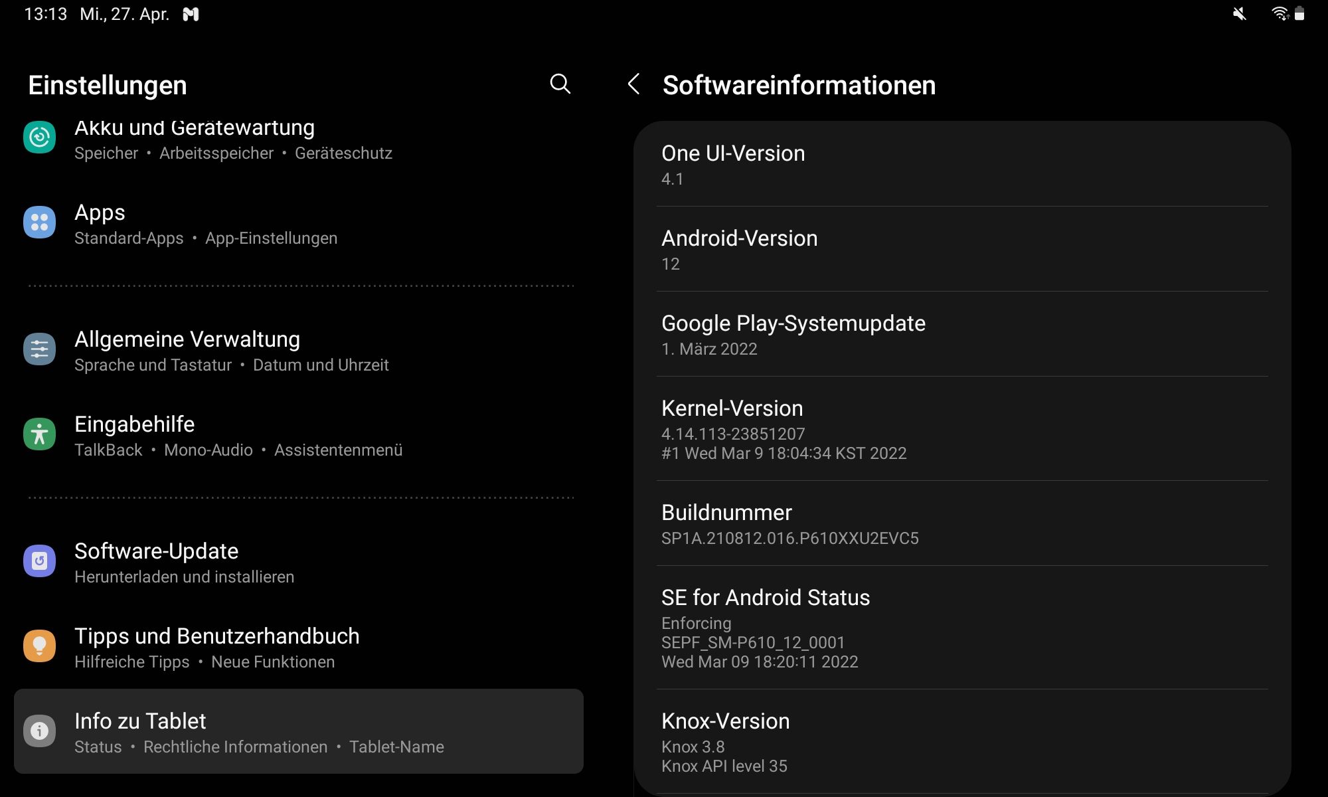The width and height of the screenshot is (1328, 797).
Task: Tap the grey Info zu Tablet icon
Action: (39, 731)
